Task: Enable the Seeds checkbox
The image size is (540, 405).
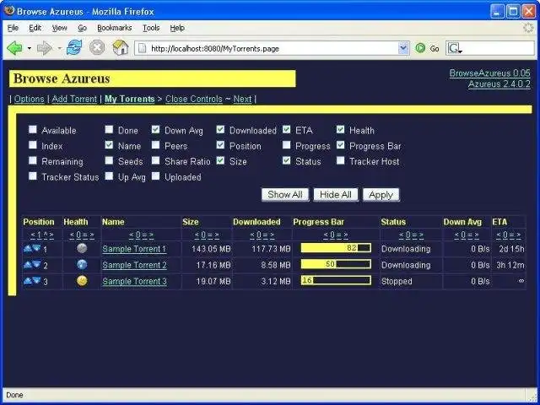Action: click(109, 160)
